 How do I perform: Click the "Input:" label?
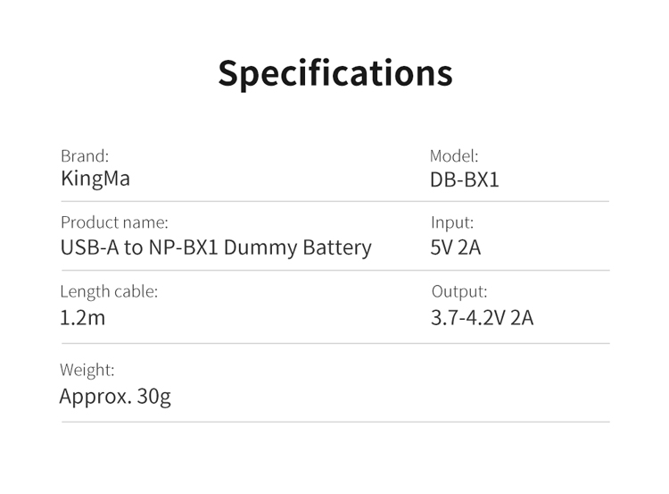point(452,223)
